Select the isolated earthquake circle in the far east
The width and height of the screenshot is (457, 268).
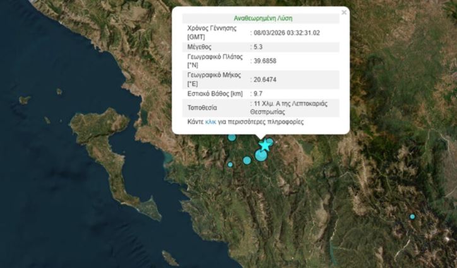tap(412, 216)
